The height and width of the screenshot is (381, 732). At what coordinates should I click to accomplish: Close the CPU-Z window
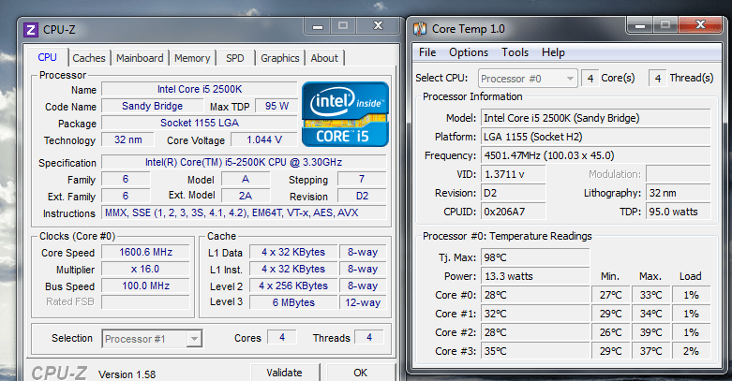pyautogui.click(x=378, y=25)
